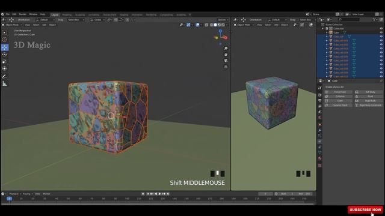
Task: Play the animation in the timeline
Action: click(160, 194)
